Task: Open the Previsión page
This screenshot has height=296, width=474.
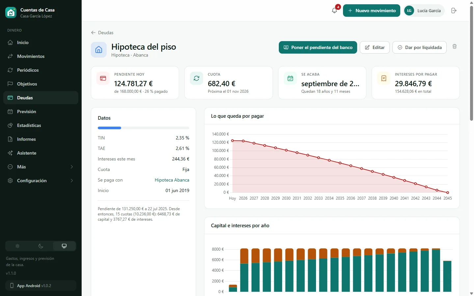Action: pyautogui.click(x=41, y=111)
